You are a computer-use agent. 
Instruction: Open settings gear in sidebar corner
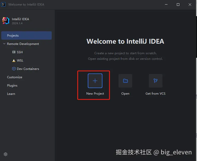(x=6, y=154)
